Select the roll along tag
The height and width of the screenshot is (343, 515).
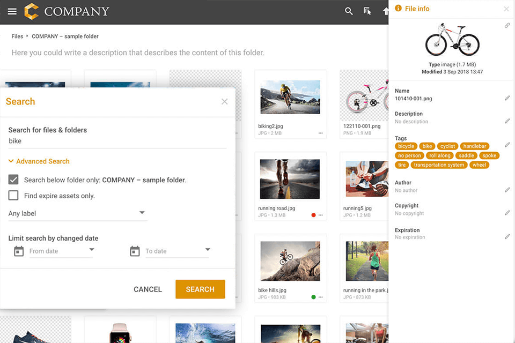pos(440,155)
